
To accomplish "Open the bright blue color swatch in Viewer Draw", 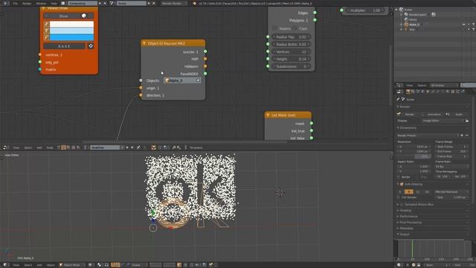I will click(x=71, y=37).
